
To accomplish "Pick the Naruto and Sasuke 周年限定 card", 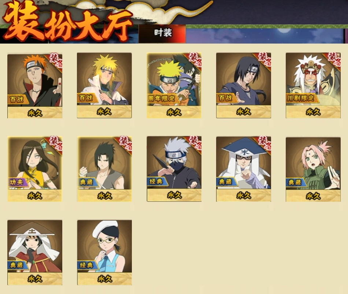I will point(174,85).
